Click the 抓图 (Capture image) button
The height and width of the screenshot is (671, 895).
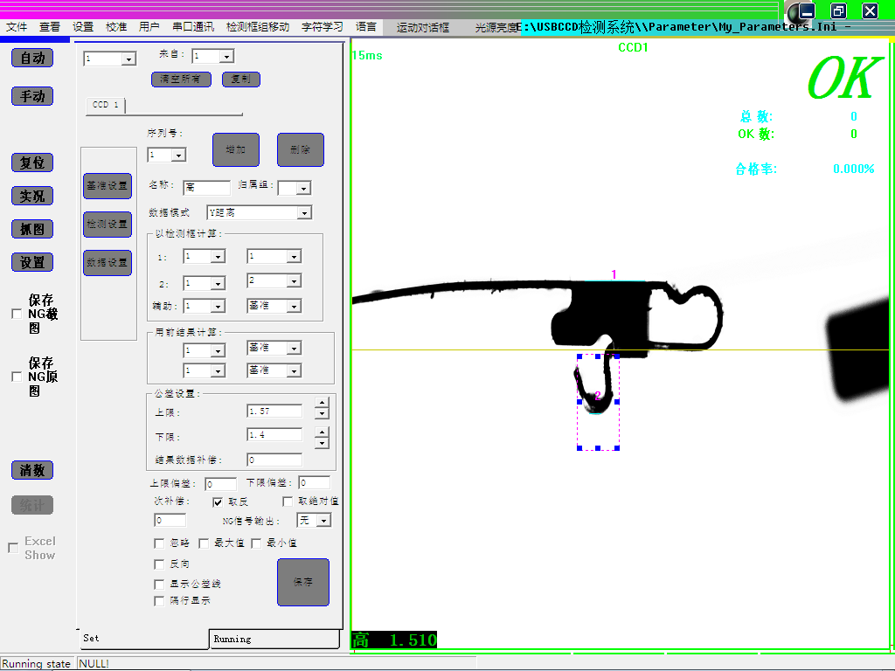click(x=32, y=229)
